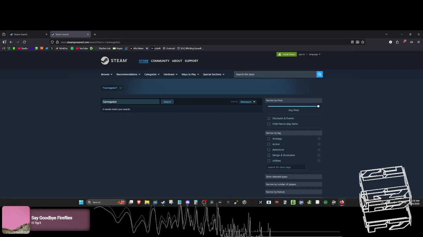Image resolution: width=423 pixels, height=237 pixels.
Task: Click the shield tracking protection icon
Action: coord(52,42)
